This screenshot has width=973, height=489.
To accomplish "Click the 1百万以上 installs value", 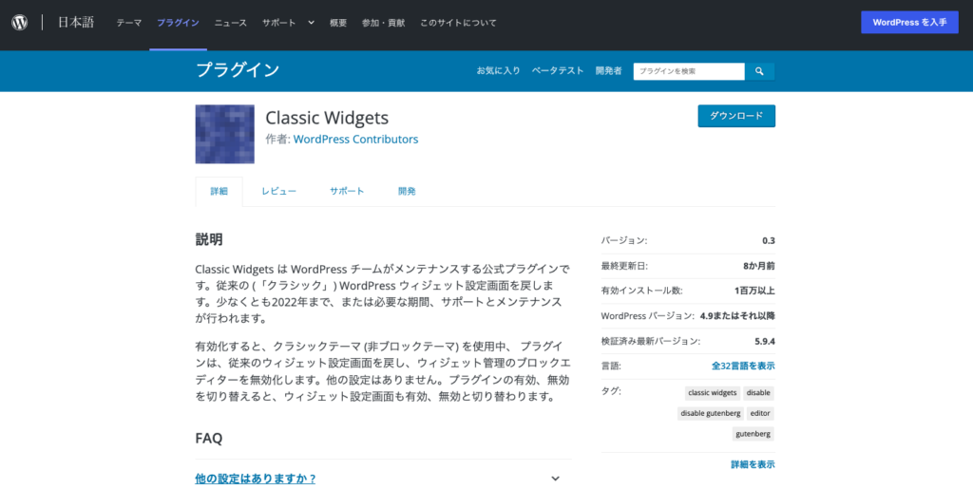I will [754, 291].
